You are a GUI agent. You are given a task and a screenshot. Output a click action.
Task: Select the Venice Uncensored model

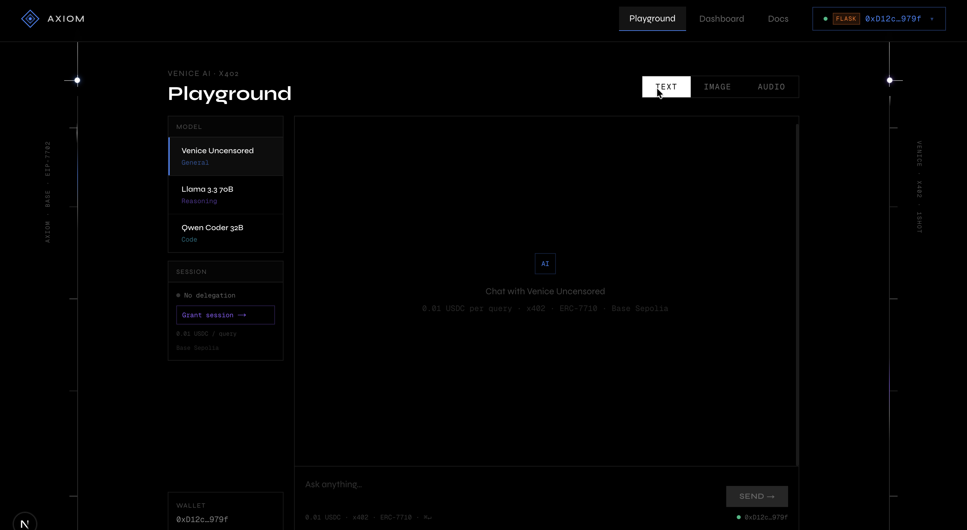[226, 156]
